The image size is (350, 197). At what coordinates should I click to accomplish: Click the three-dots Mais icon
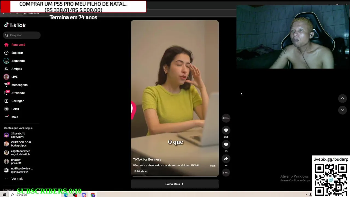(6, 117)
